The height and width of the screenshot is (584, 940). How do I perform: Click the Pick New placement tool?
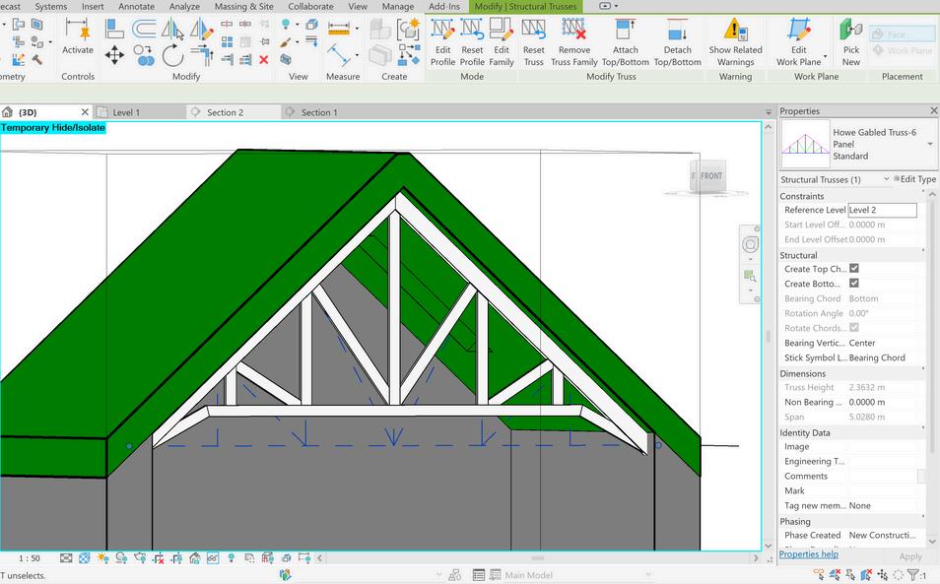coord(850,42)
